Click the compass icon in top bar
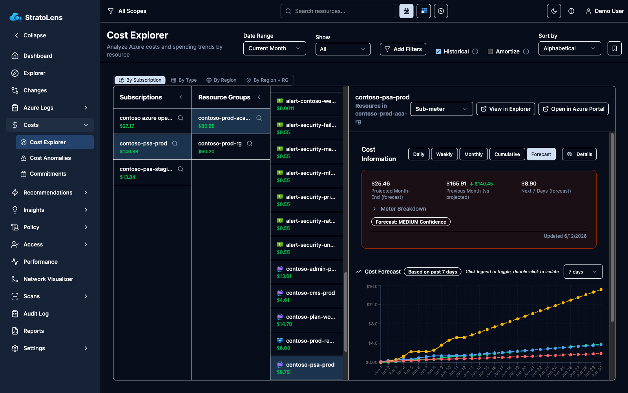This screenshot has height=393, width=628. click(x=441, y=11)
